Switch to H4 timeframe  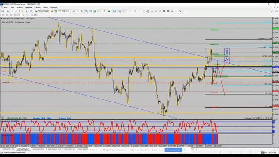[23, 15]
